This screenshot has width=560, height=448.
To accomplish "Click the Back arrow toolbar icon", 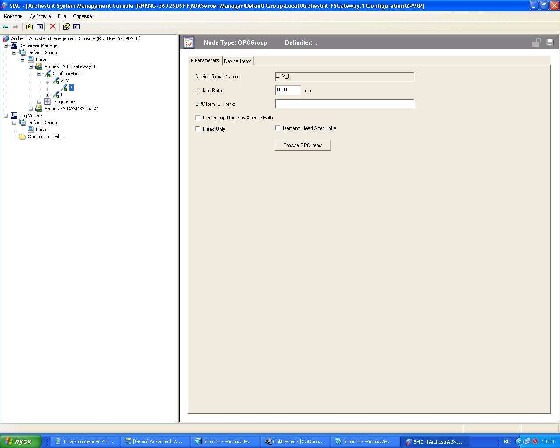I will (6, 27).
